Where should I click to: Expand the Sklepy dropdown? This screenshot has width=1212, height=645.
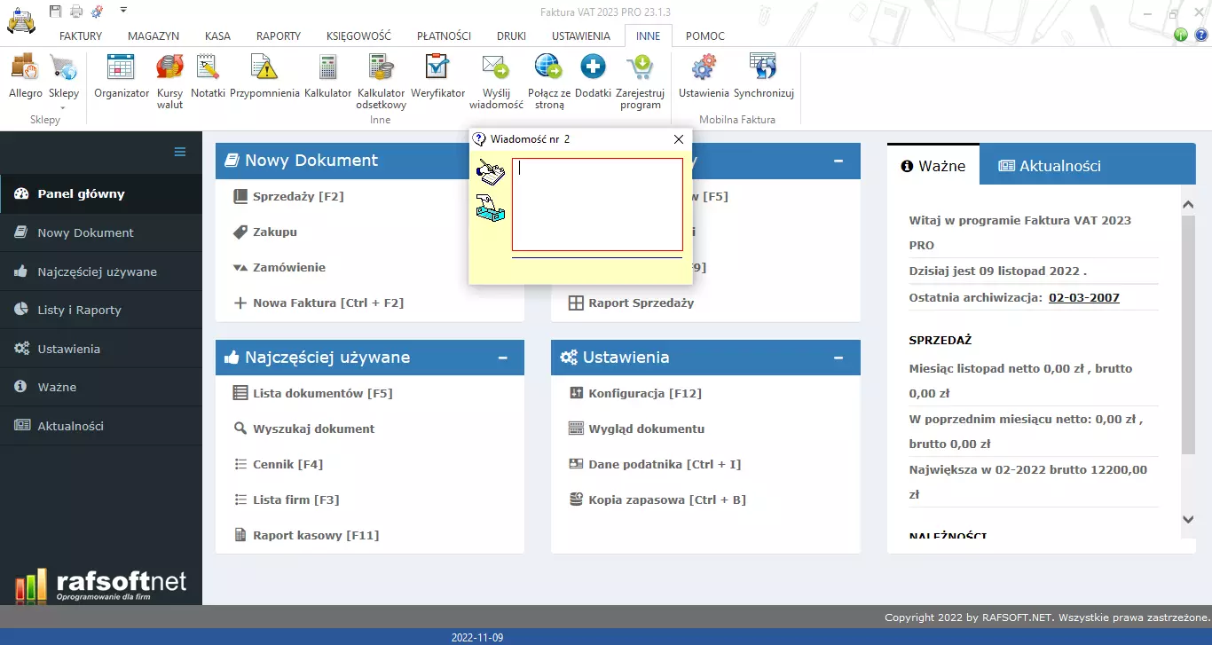(x=63, y=107)
